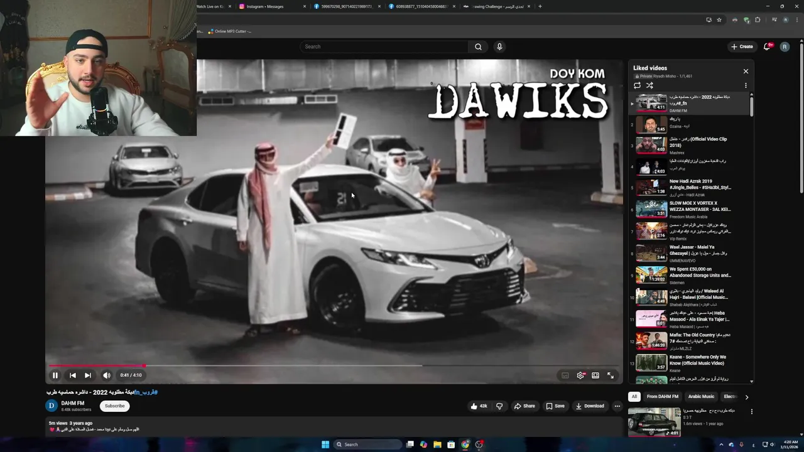
Task: Show more filter chips with right arrow
Action: (x=746, y=397)
